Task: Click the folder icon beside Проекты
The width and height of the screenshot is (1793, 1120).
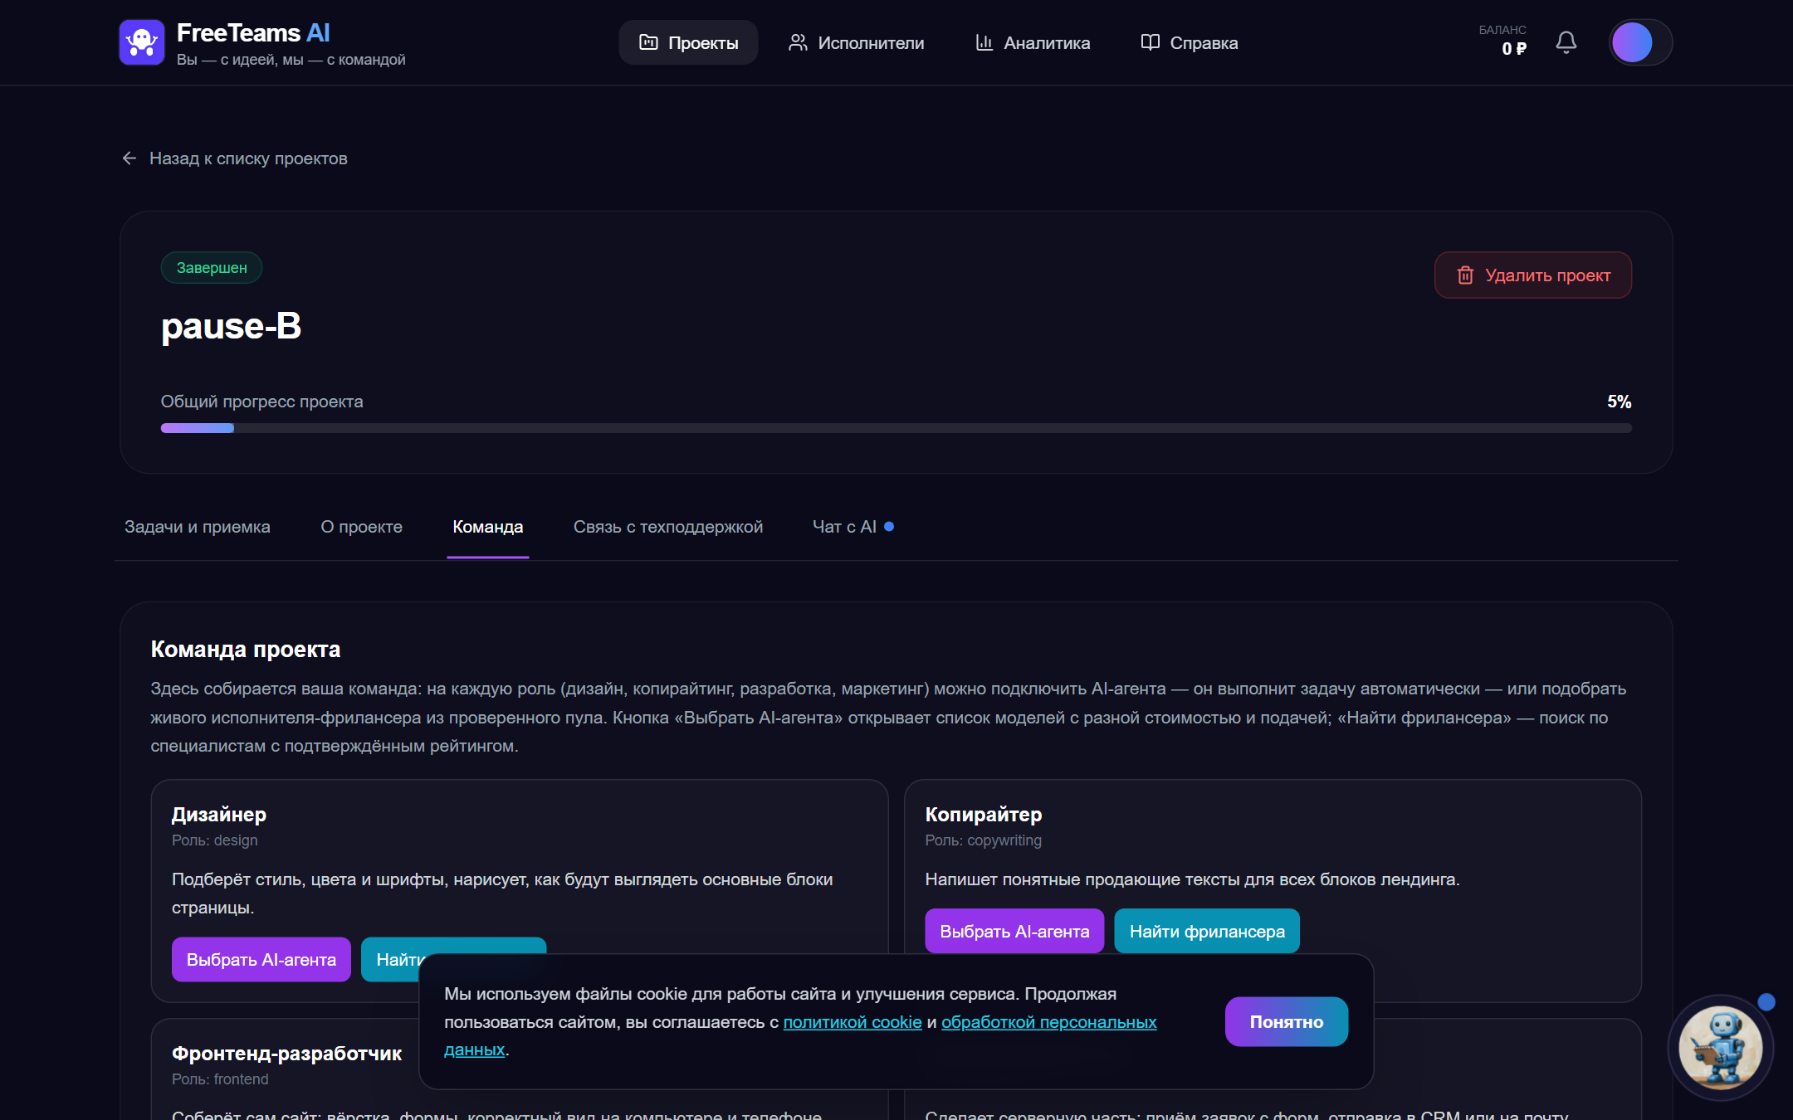Action: tap(648, 42)
